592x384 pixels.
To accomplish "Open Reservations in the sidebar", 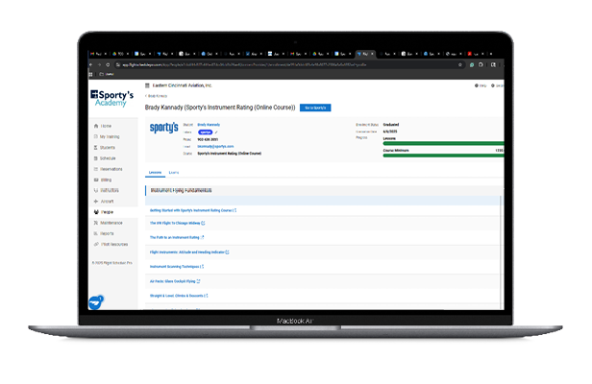I will tap(111, 169).
